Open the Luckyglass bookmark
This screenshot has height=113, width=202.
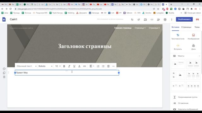point(158,13)
